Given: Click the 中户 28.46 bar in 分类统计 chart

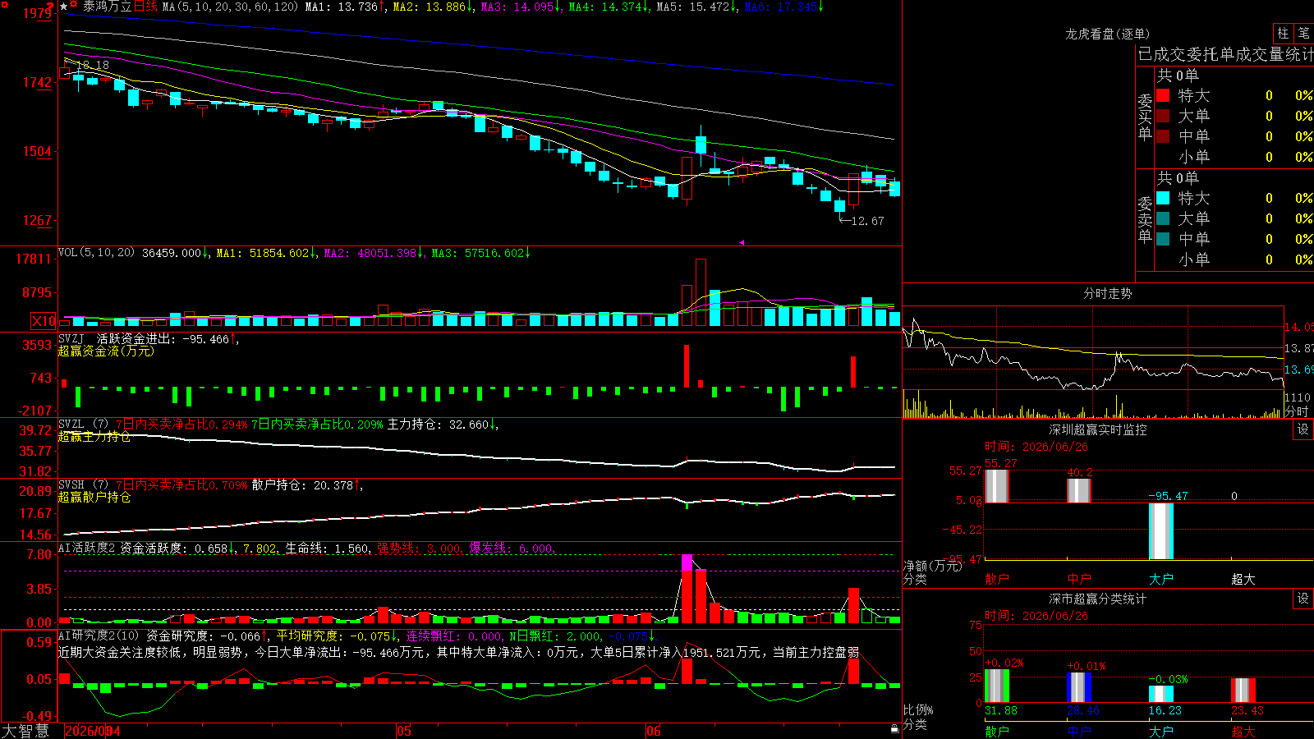Looking at the screenshot, I should (x=1079, y=687).
